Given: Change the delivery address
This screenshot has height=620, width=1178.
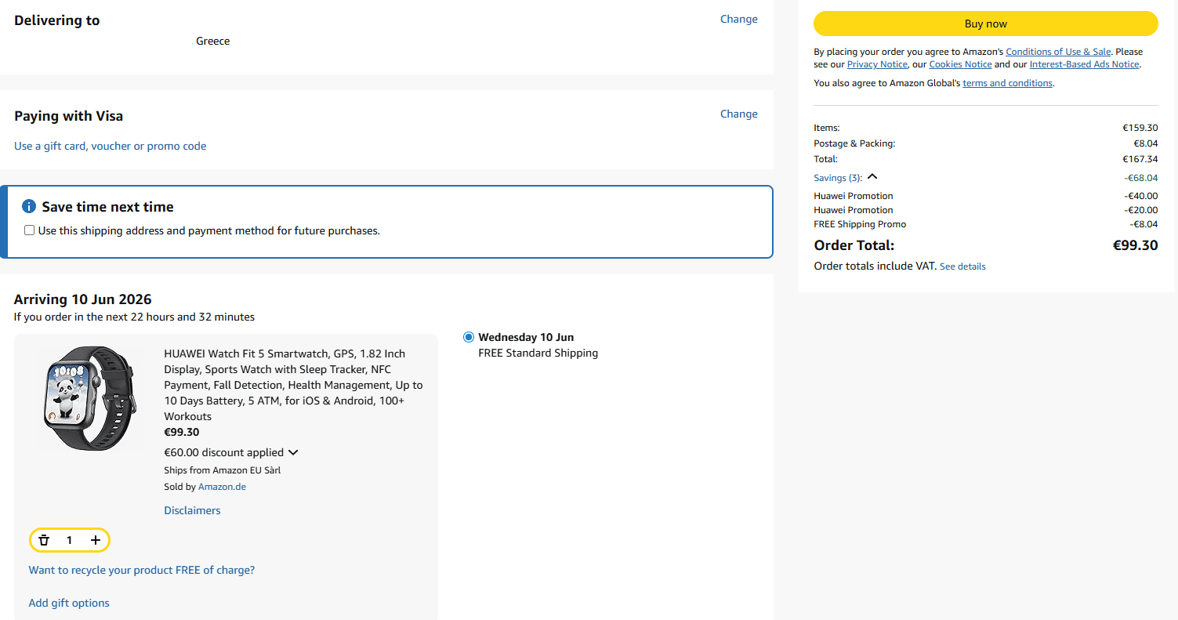Looking at the screenshot, I should pyautogui.click(x=739, y=19).
